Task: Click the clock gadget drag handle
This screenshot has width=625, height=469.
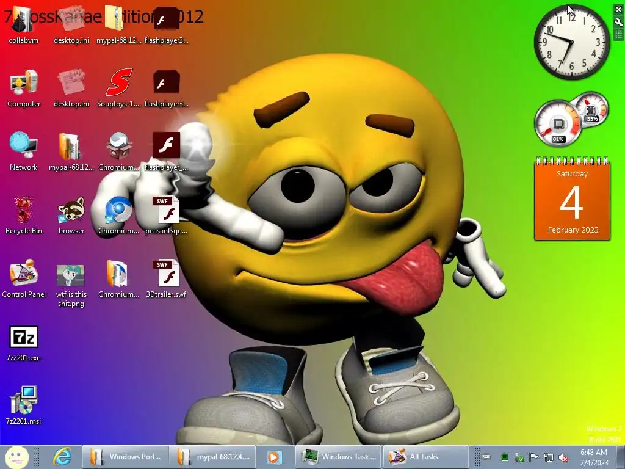Action: pyautogui.click(x=618, y=35)
